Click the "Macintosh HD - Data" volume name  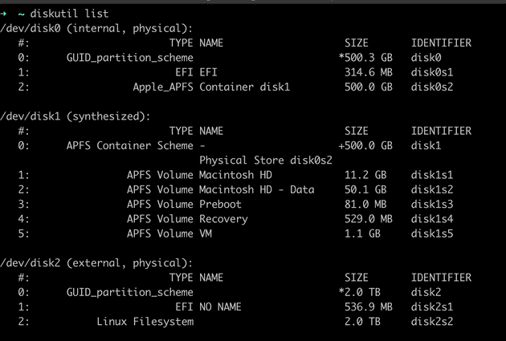[256, 189]
